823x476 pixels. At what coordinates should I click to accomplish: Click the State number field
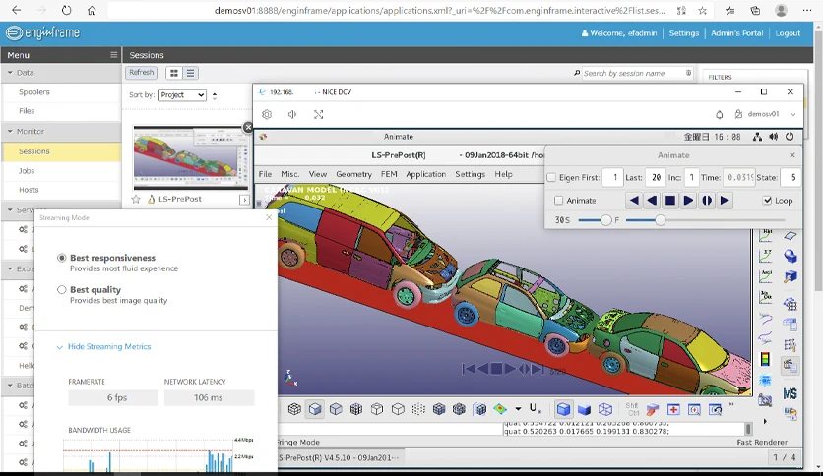[791, 178]
